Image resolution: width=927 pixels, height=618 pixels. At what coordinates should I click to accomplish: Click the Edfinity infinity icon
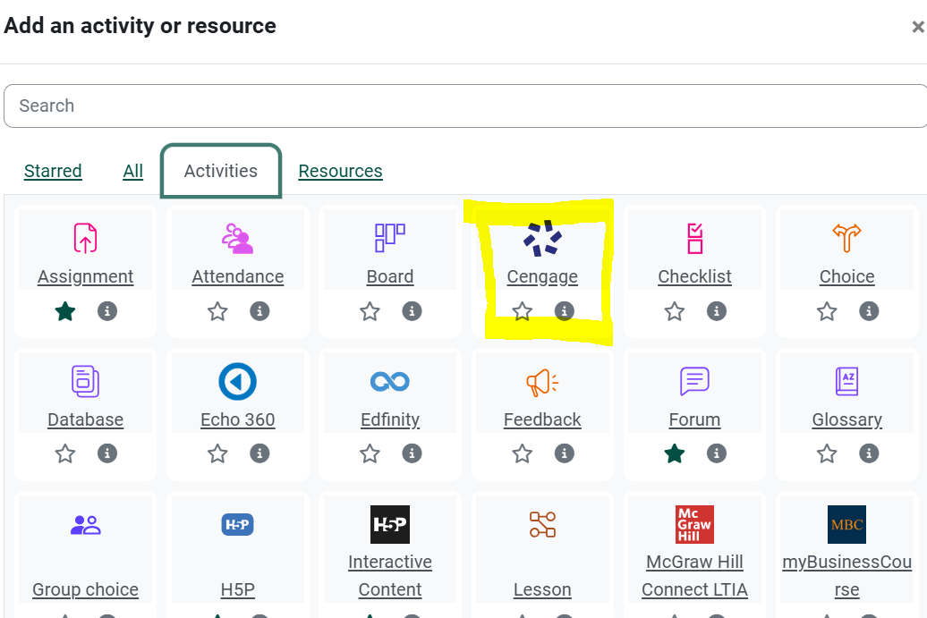click(390, 382)
